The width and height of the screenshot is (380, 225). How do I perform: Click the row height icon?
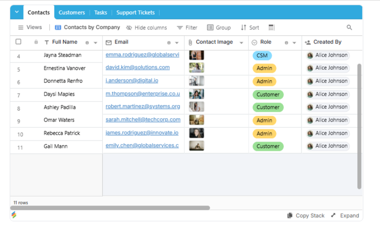tap(272, 27)
